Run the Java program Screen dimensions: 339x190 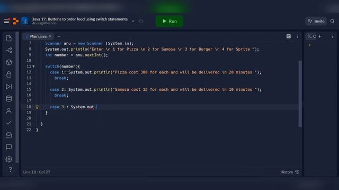coord(169,21)
